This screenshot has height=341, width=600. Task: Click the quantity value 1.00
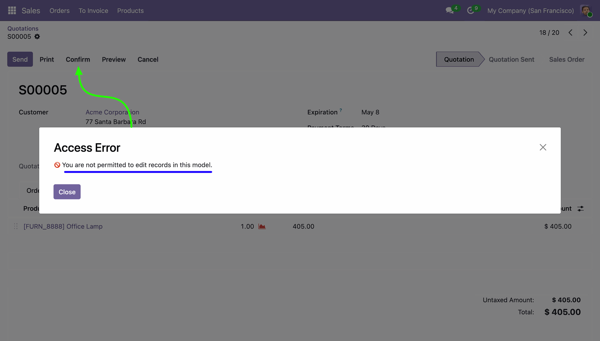(x=247, y=226)
